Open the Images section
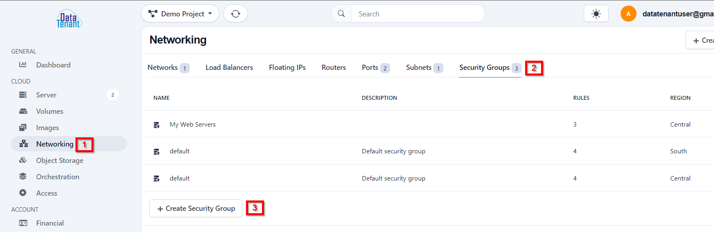Image resolution: width=714 pixels, height=232 pixels. click(x=48, y=127)
